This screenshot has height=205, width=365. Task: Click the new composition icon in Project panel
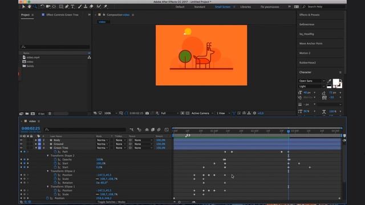tap(33, 114)
